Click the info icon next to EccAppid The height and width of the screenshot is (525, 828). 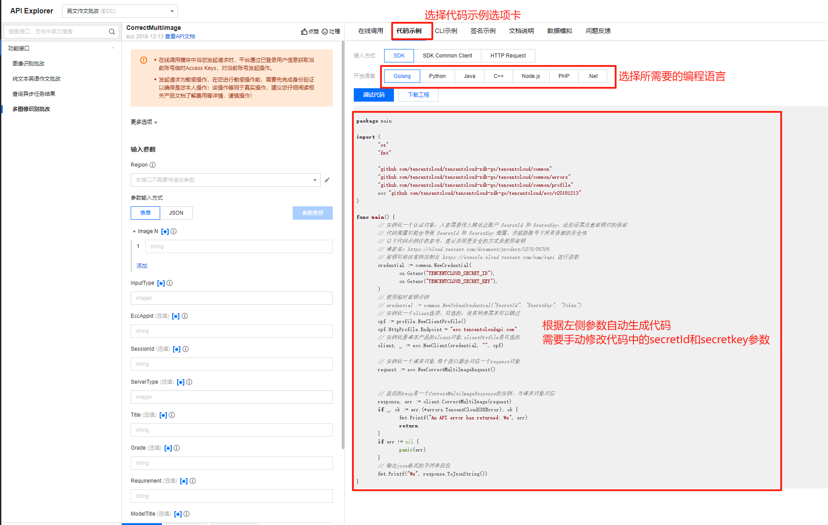click(x=185, y=316)
